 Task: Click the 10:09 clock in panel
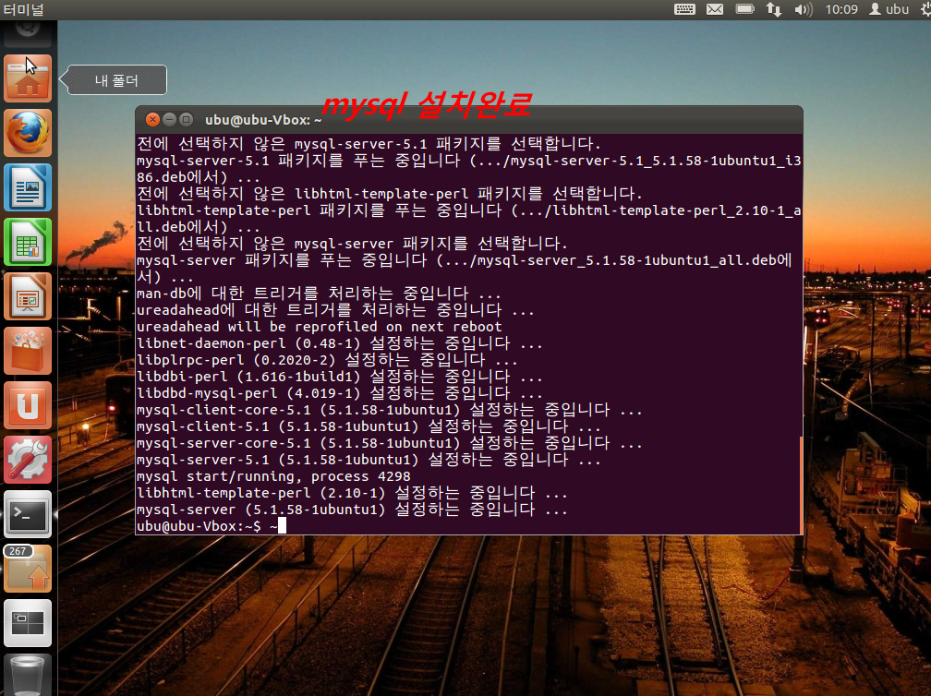(841, 9)
